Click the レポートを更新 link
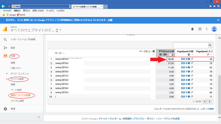 [x=207, y=109]
